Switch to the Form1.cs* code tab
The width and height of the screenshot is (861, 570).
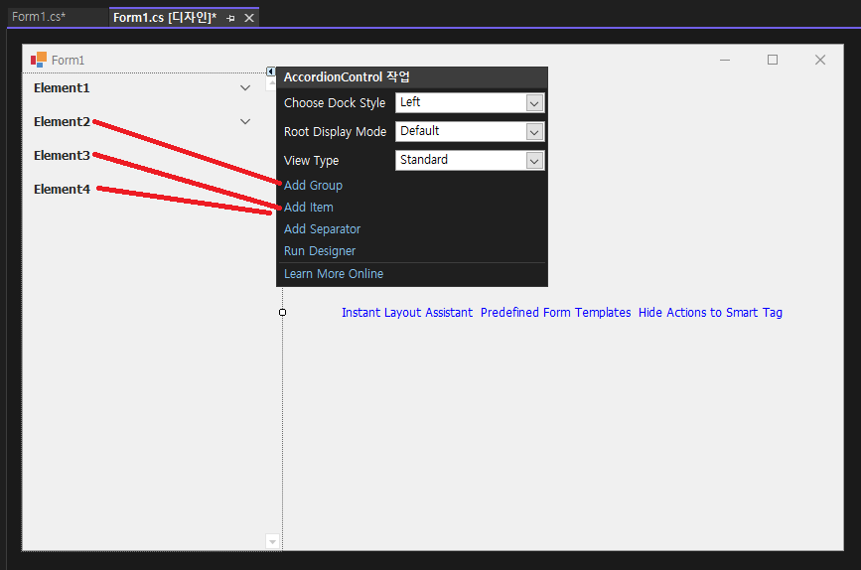(39, 17)
